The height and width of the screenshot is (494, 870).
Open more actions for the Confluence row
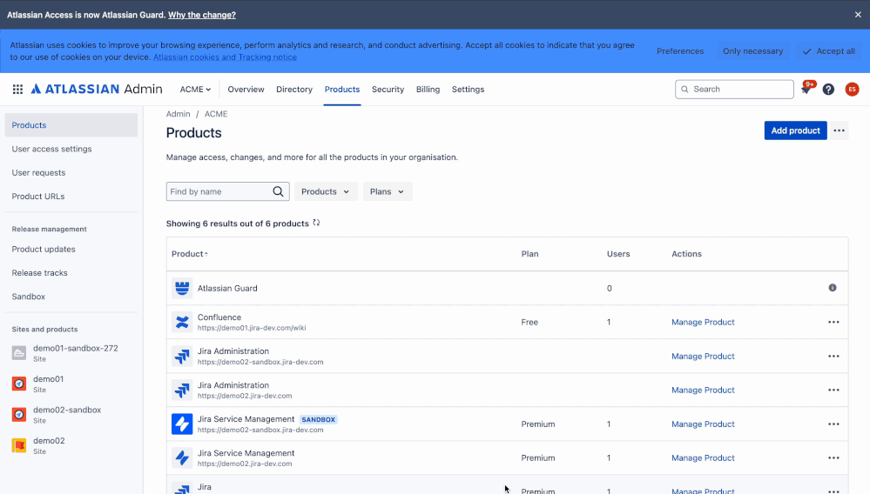tap(833, 322)
